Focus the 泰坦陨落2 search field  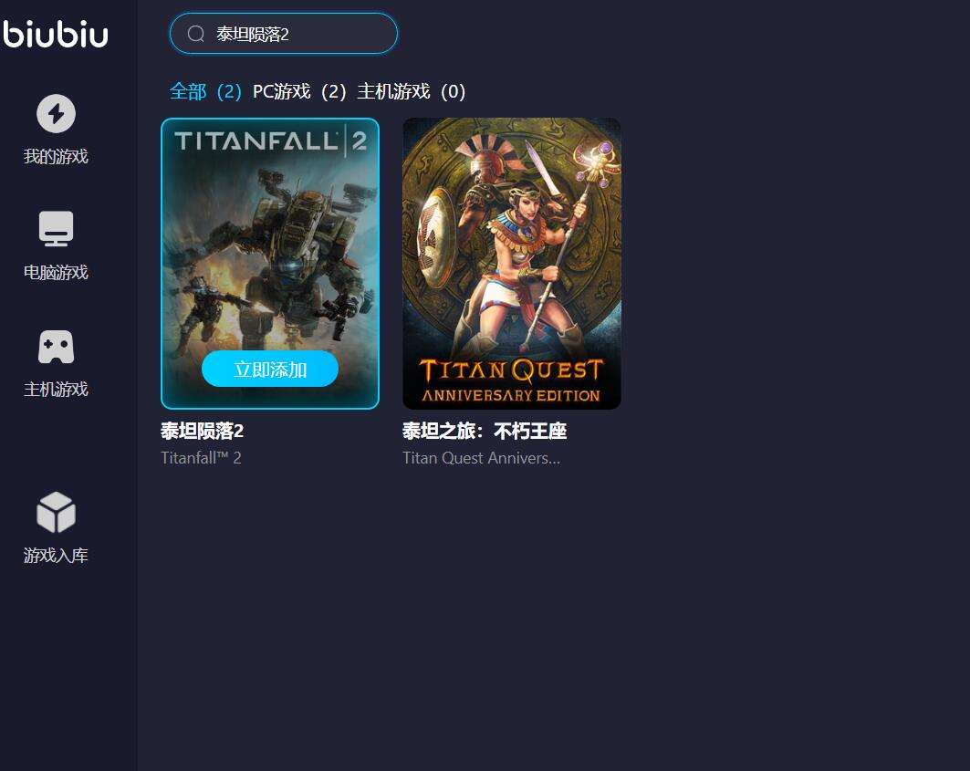point(283,34)
